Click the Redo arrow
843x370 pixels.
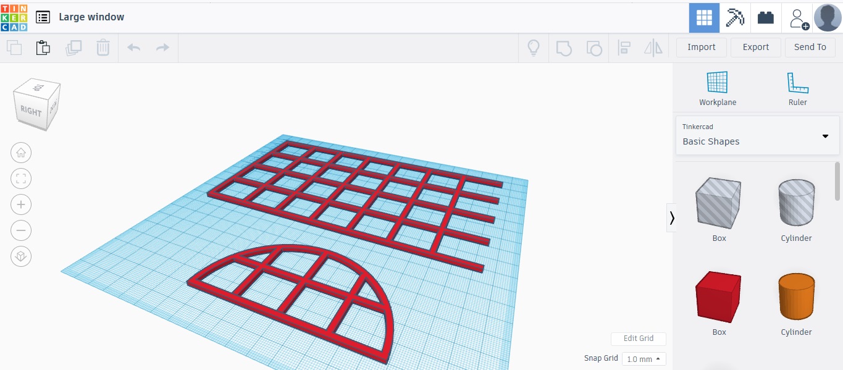coord(162,48)
